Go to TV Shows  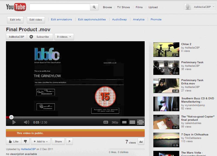pos(124,7)
